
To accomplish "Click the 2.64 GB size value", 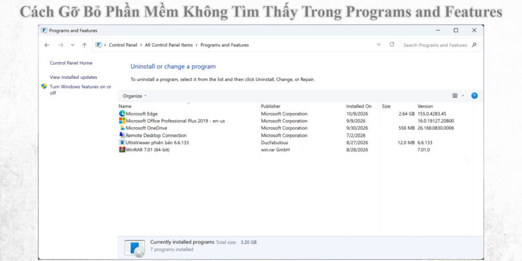I will [x=407, y=114].
